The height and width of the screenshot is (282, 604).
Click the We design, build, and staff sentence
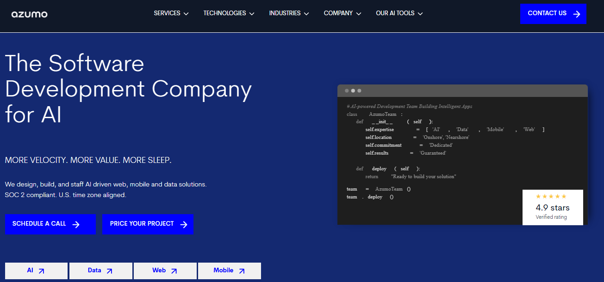tap(106, 184)
